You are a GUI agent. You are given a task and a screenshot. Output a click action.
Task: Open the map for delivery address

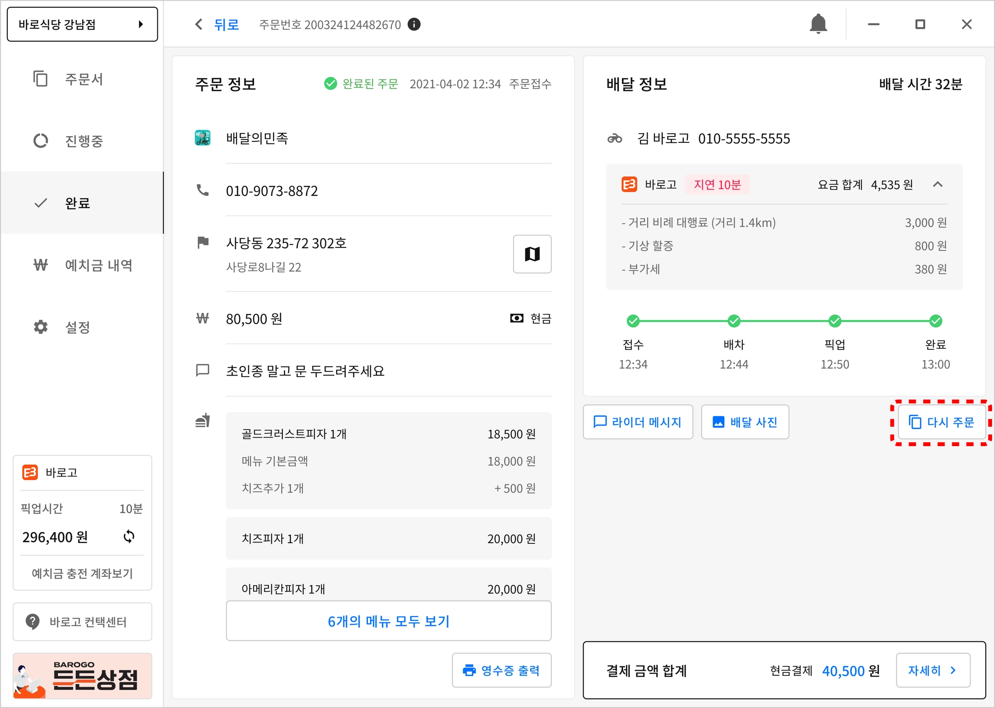point(532,254)
